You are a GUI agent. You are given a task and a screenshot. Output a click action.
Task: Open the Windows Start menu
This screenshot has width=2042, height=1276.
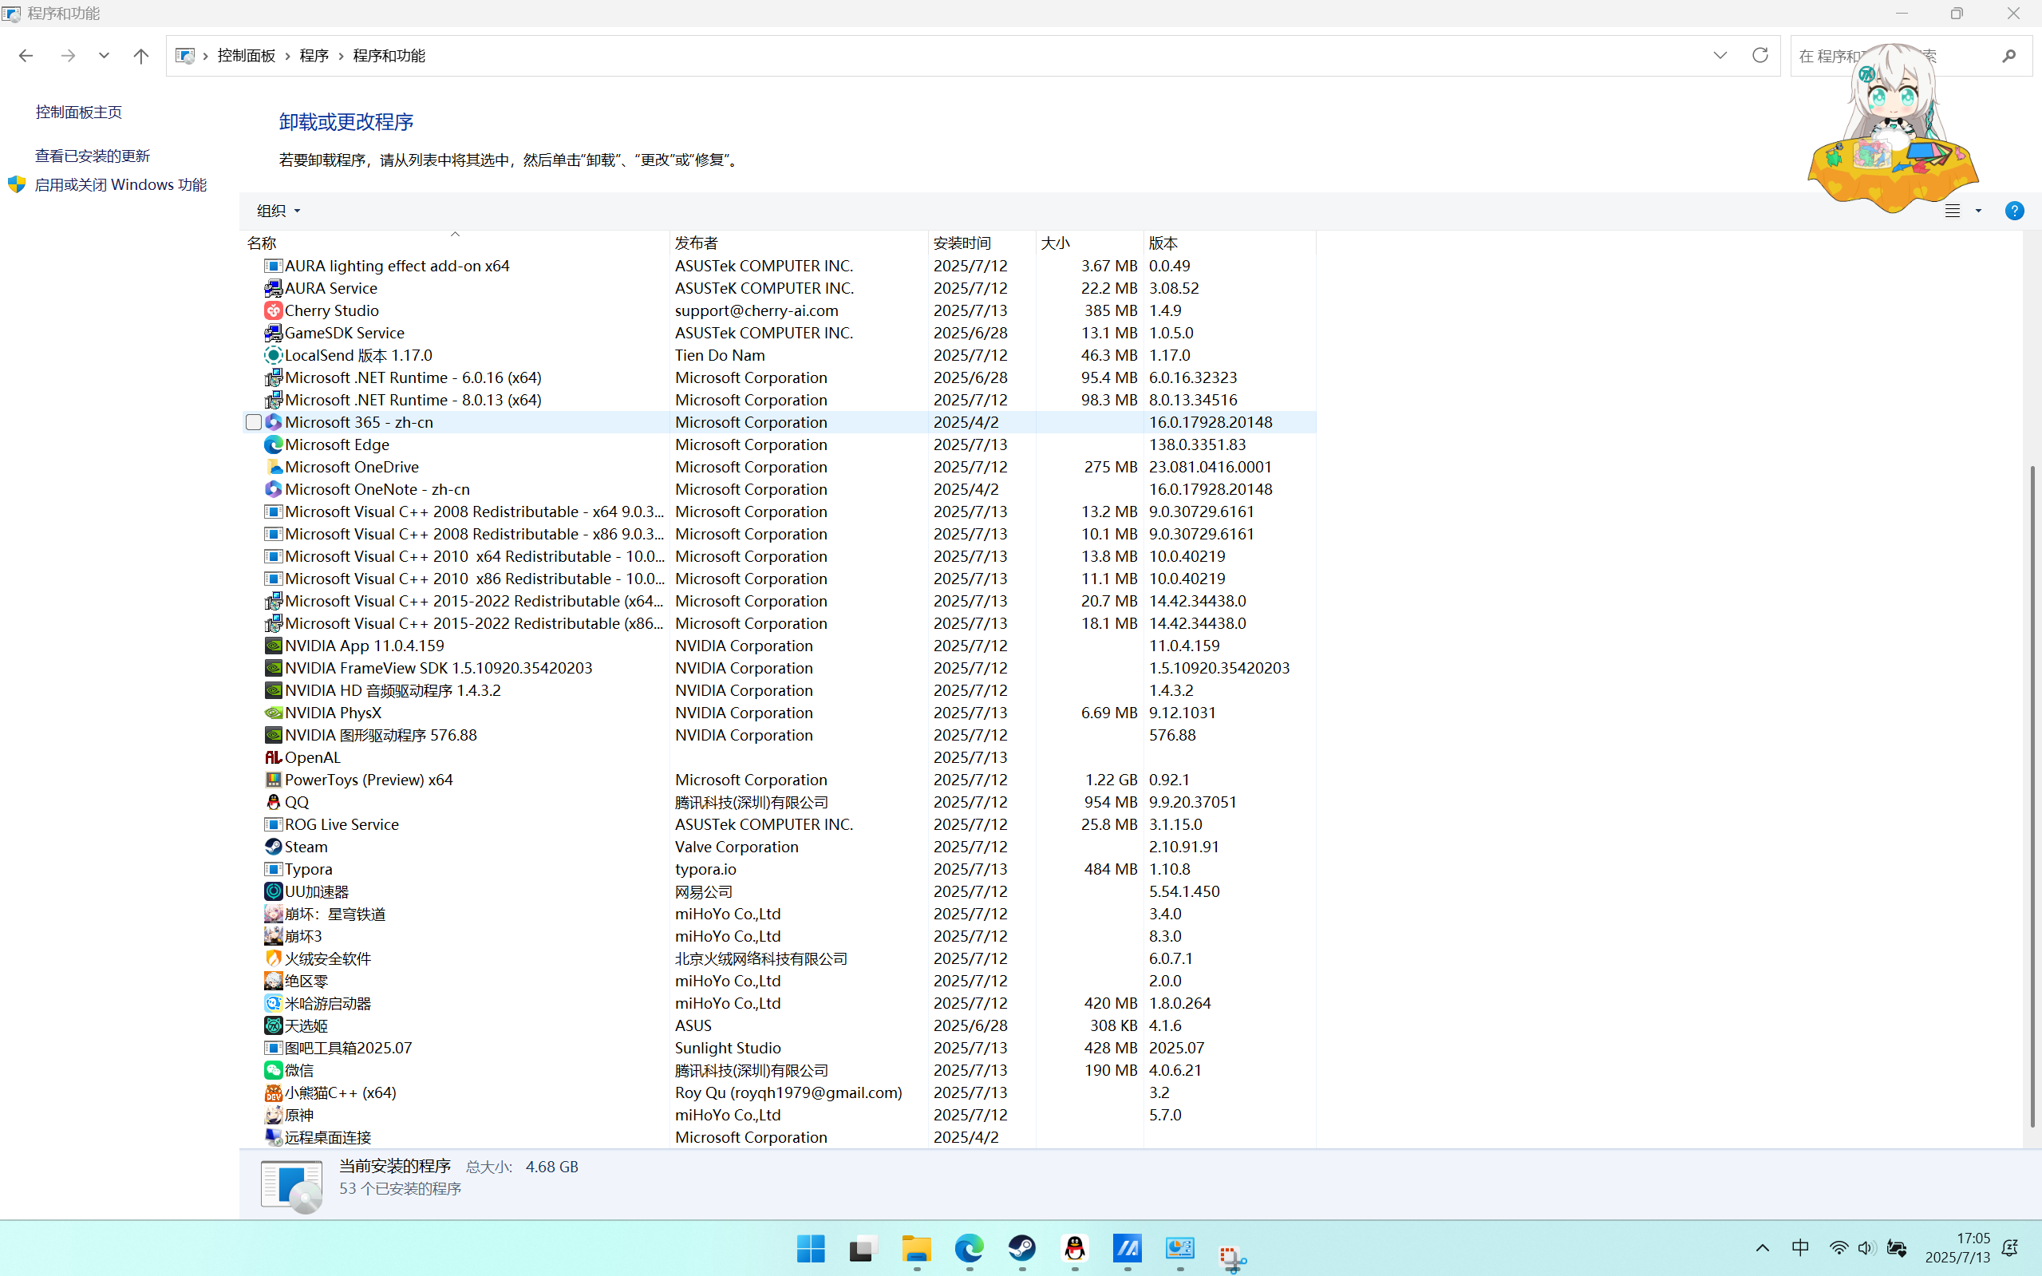pyautogui.click(x=811, y=1248)
